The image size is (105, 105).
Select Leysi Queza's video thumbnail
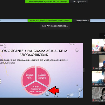coord(98,94)
